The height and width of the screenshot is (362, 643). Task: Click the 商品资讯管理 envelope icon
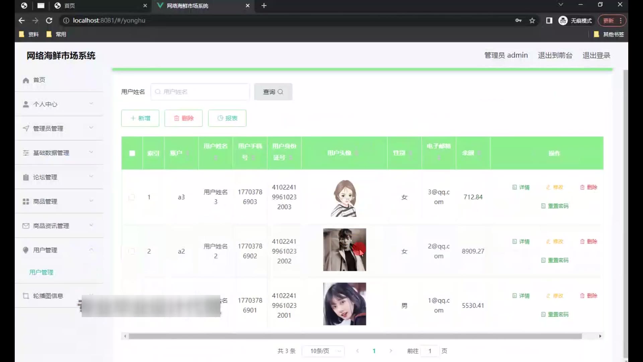click(x=26, y=226)
